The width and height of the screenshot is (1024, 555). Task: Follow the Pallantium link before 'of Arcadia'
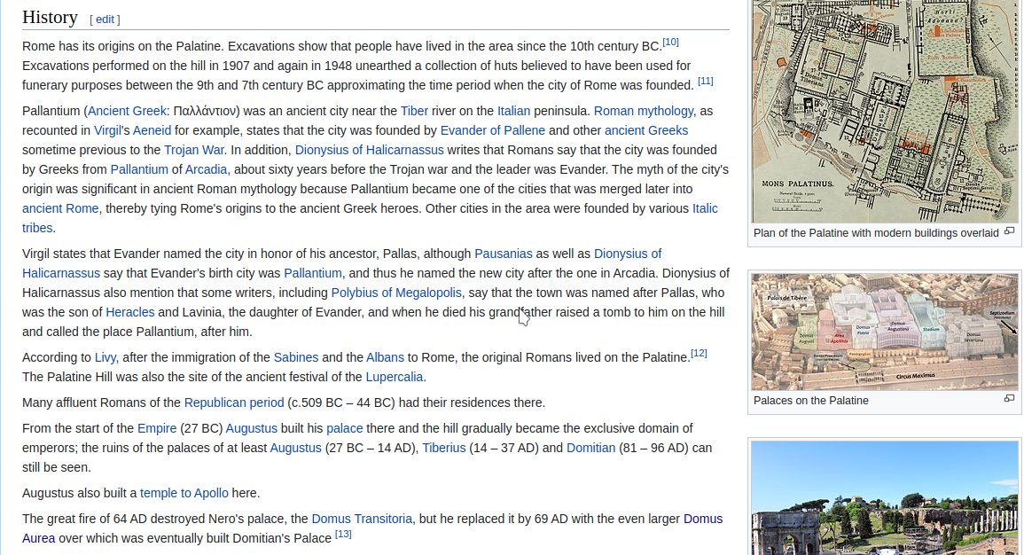click(139, 169)
